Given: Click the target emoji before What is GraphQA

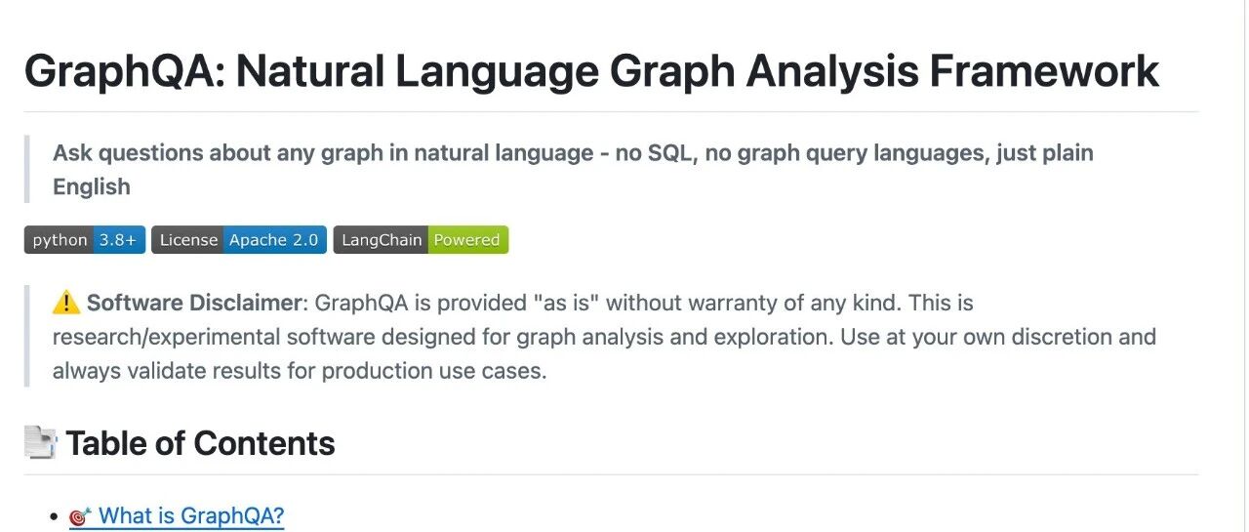Looking at the screenshot, I should tap(80, 516).
